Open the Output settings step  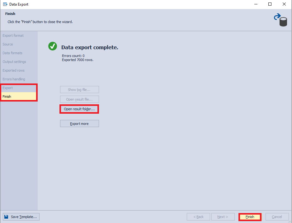14,62
